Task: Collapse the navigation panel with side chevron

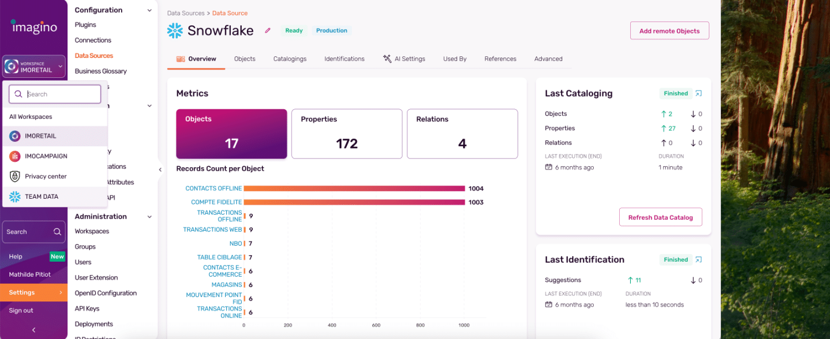Action: [x=160, y=169]
